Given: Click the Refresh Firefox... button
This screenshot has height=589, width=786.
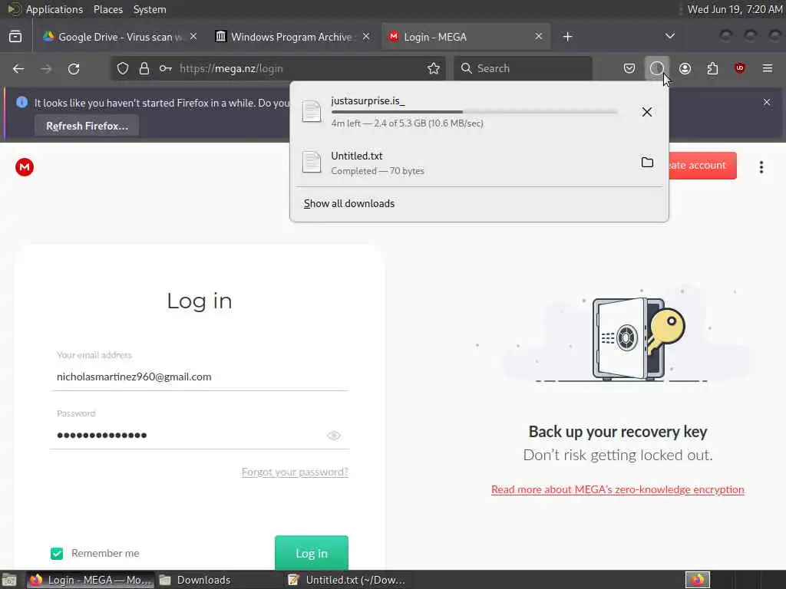Looking at the screenshot, I should click(87, 126).
